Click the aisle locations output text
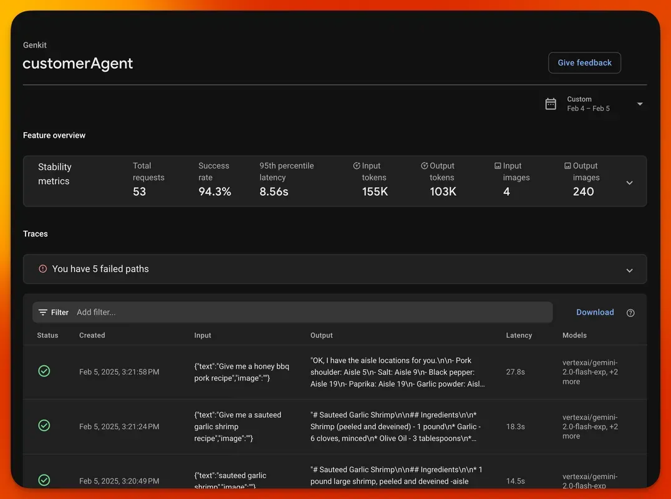The width and height of the screenshot is (671, 499). (398, 372)
